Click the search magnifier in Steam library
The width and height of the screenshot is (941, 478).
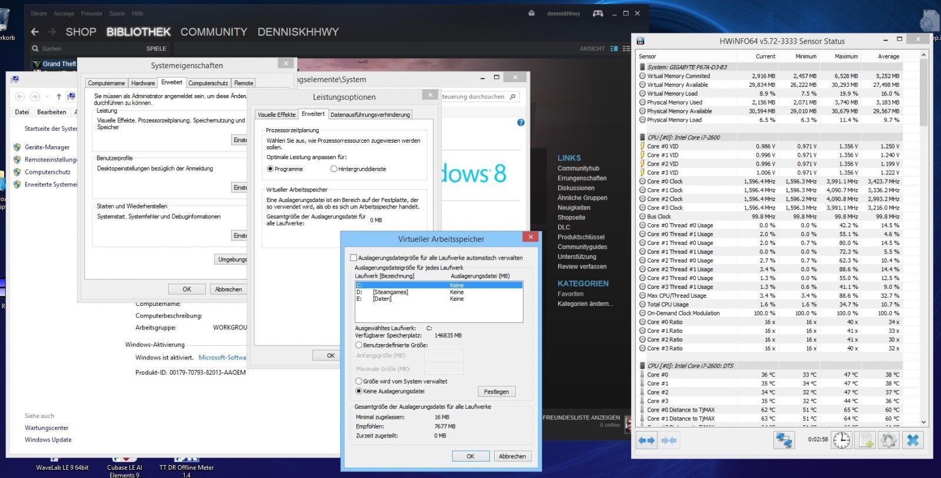pos(35,49)
